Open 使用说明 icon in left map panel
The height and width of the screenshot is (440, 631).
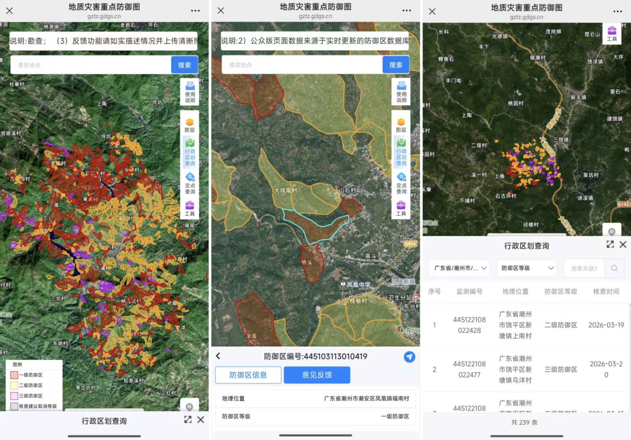190,92
